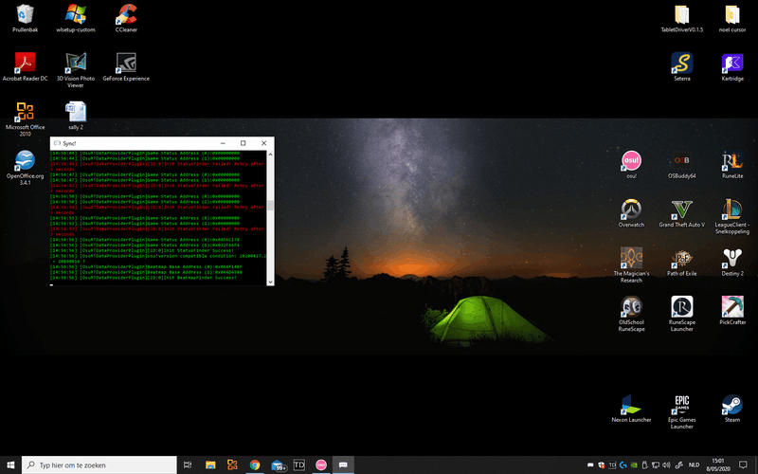Open Task View from the taskbar
Screen dimensions: 758x474
tap(188, 465)
